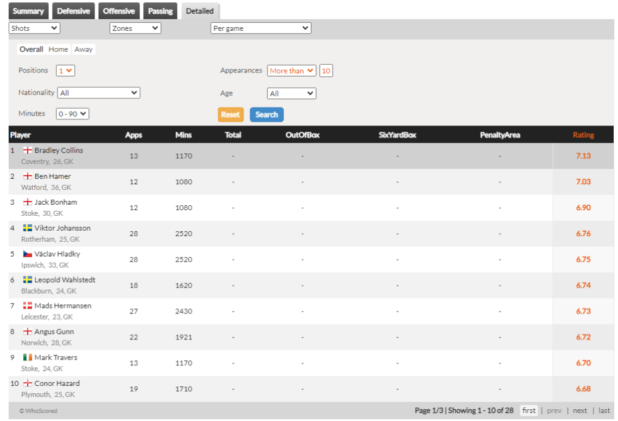This screenshot has height=421, width=618.
Task: Switch to Home stats view
Action: point(58,49)
